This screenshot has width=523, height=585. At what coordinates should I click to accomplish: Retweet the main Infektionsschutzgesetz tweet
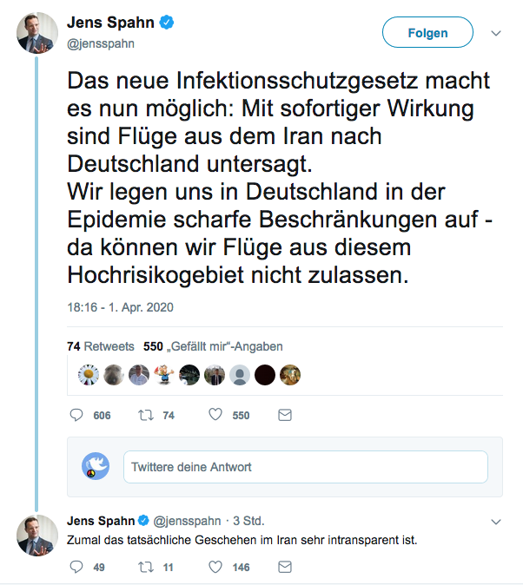[147, 416]
